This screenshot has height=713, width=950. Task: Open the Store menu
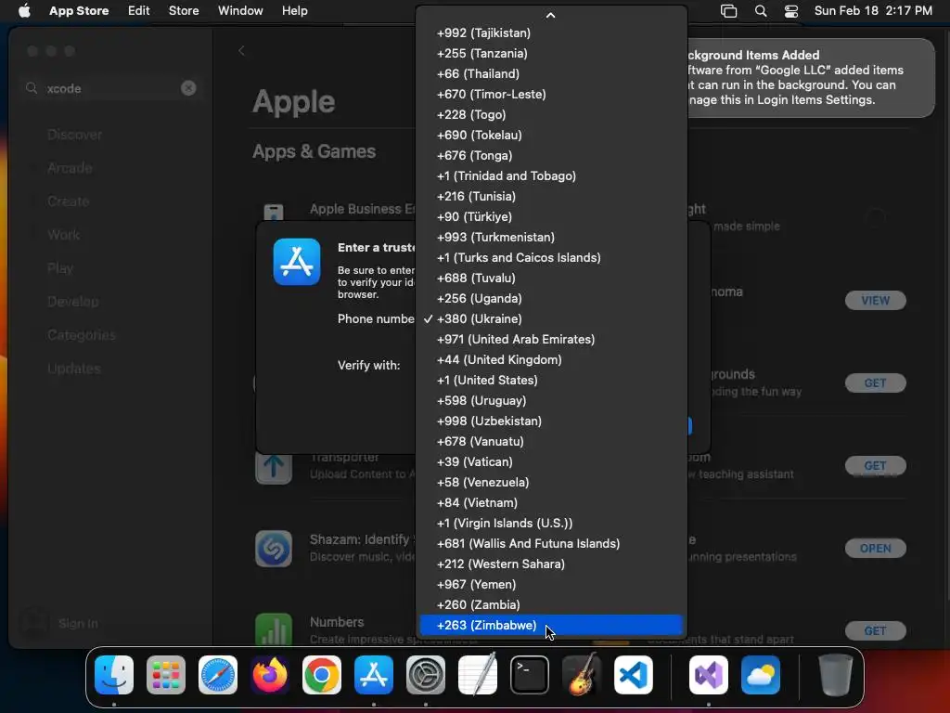pyautogui.click(x=184, y=11)
